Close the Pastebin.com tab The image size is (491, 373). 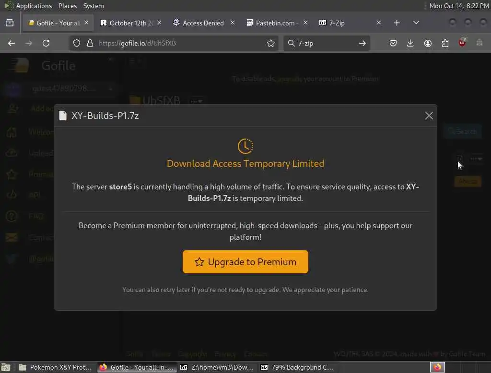click(305, 23)
